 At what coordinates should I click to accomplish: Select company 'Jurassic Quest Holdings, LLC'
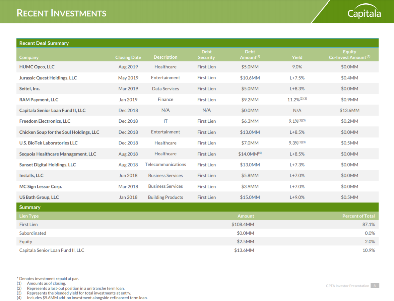[x=48, y=78]
